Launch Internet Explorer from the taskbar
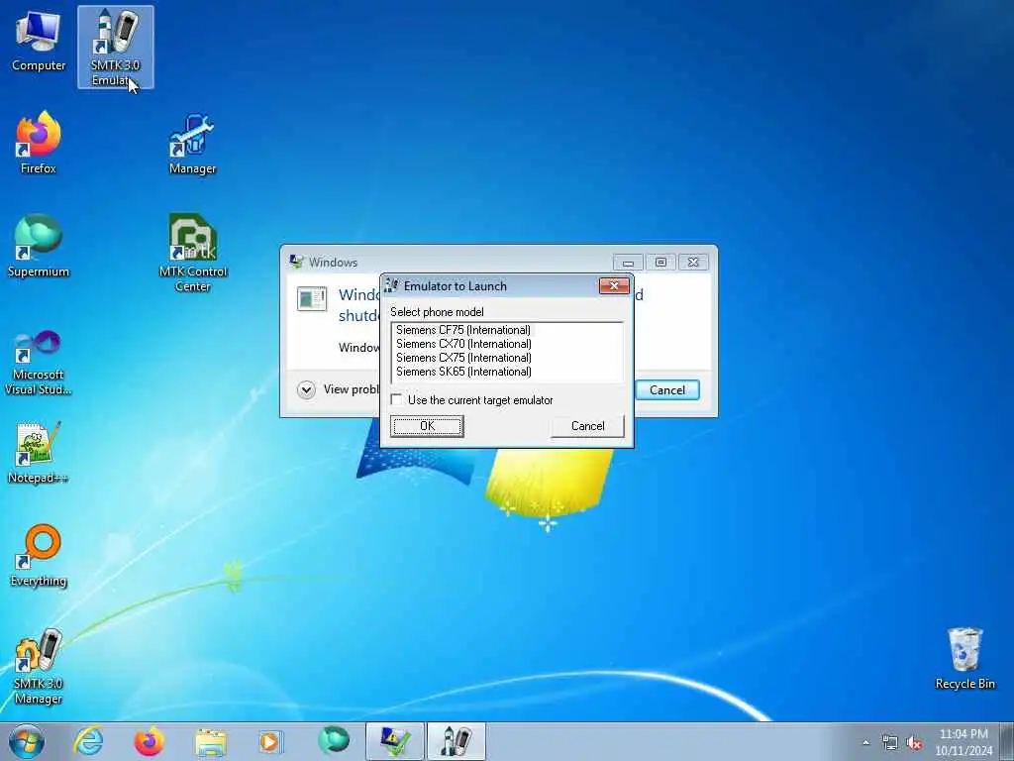 click(88, 741)
